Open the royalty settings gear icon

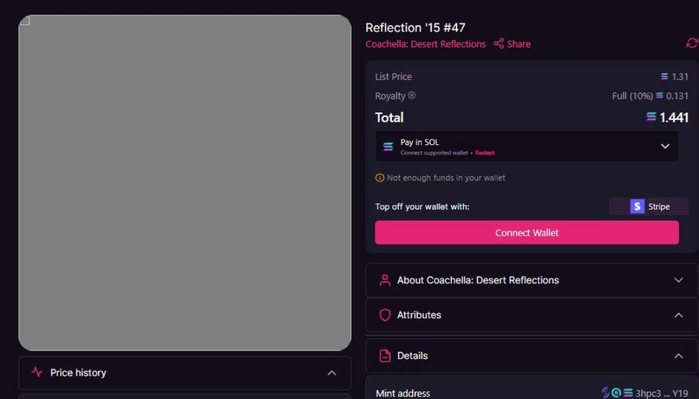coord(412,96)
